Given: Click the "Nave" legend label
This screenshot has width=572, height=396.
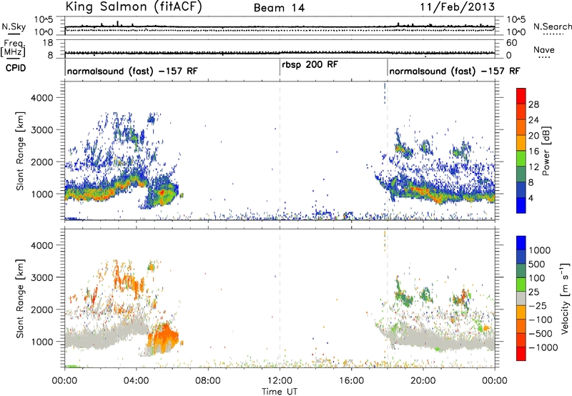Looking at the screenshot, I should (x=543, y=50).
